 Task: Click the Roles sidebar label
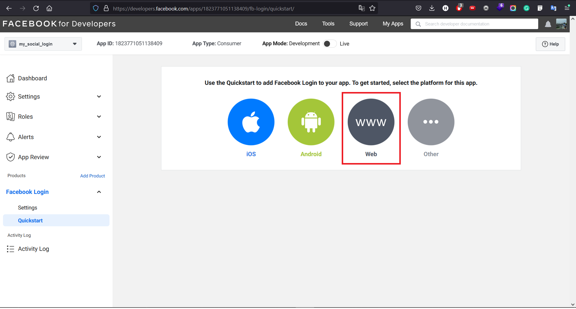click(25, 117)
